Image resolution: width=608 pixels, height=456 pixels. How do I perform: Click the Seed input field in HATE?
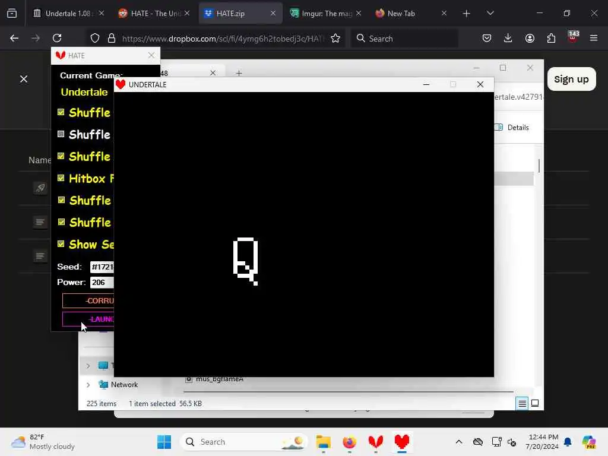coord(102,267)
